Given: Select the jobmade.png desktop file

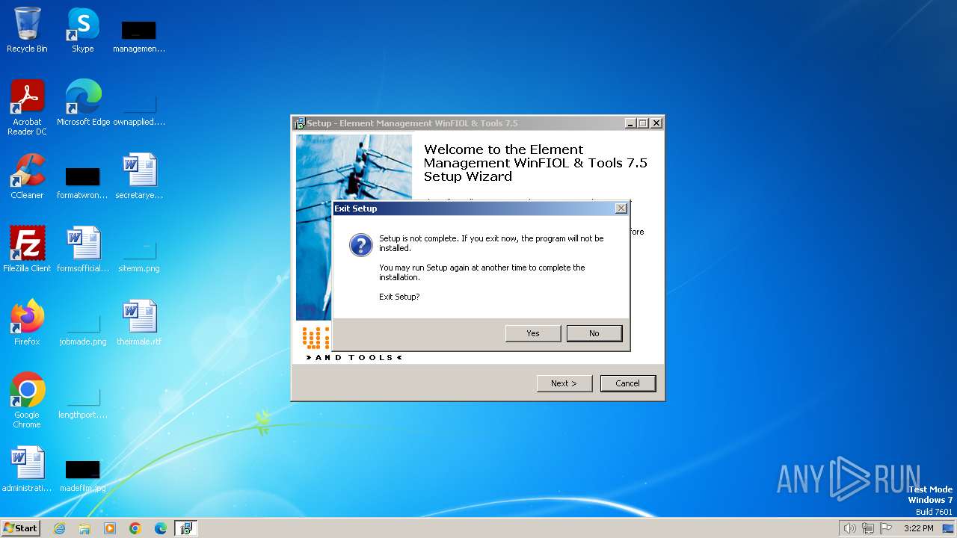Looking at the screenshot, I should pos(83,329).
